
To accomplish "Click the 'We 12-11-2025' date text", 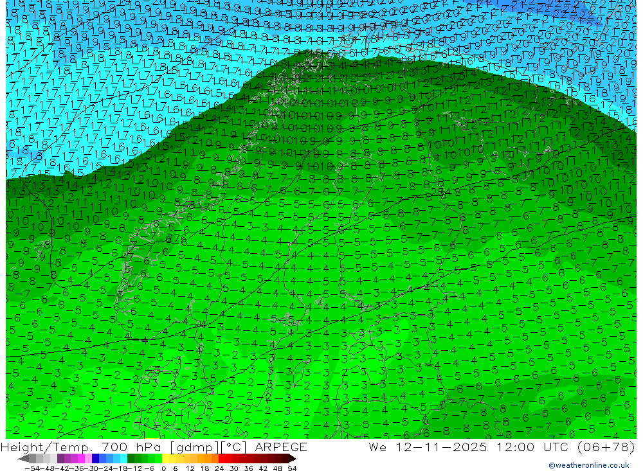I will pos(428,447).
